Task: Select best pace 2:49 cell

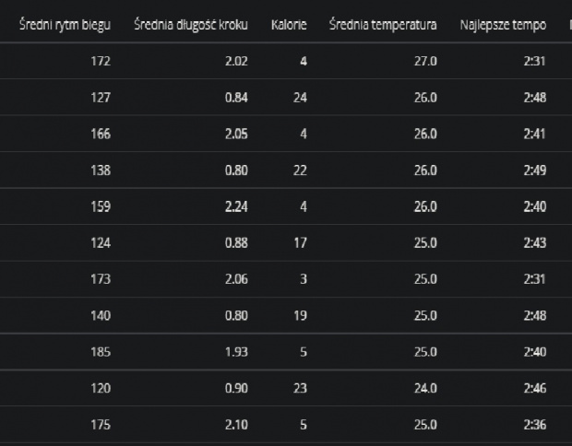Action: click(x=534, y=170)
